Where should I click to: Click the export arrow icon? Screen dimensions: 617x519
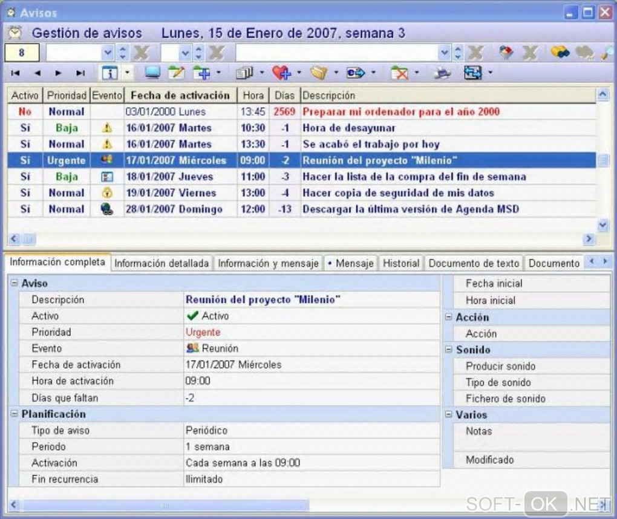tap(355, 73)
